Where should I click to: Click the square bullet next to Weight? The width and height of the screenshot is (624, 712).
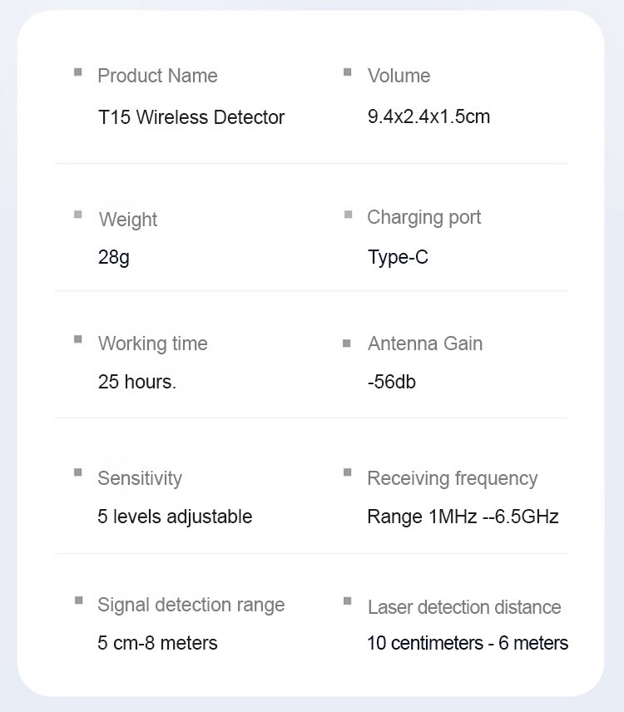[78, 215]
